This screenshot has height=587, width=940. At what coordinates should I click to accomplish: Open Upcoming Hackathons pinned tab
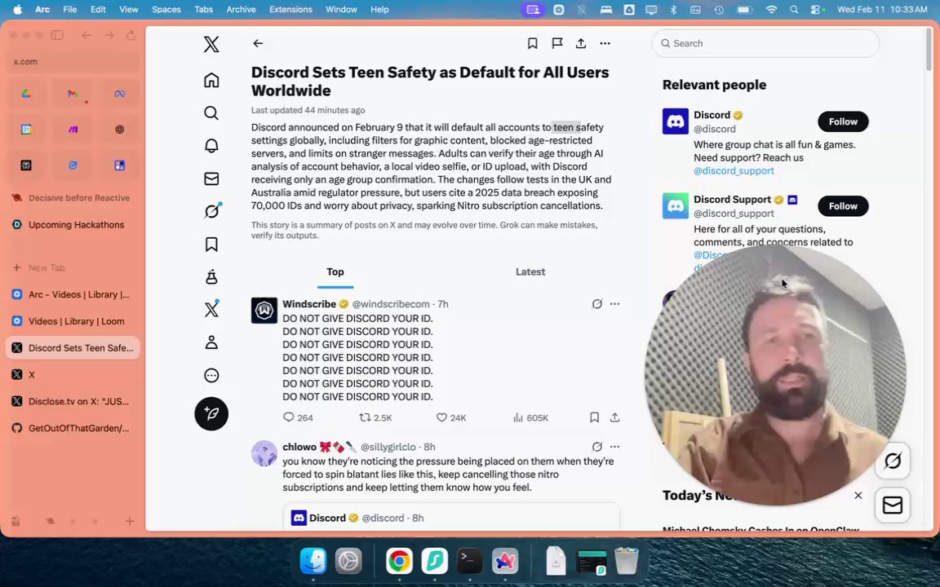pyautogui.click(x=72, y=225)
